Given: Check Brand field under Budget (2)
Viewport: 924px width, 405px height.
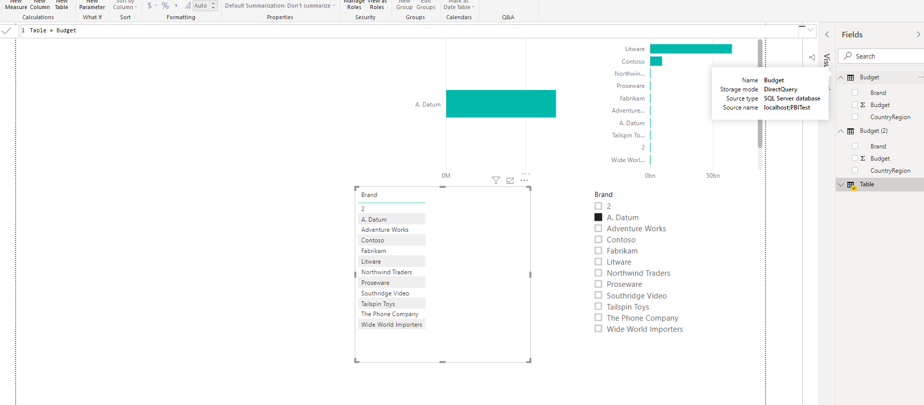Looking at the screenshot, I should pyautogui.click(x=855, y=146).
